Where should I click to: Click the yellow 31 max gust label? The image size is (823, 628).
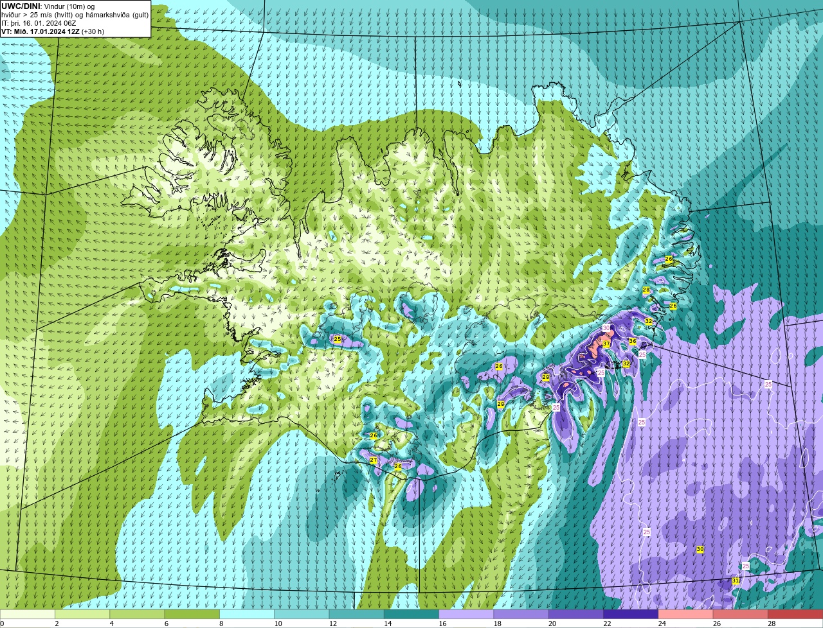tap(736, 580)
